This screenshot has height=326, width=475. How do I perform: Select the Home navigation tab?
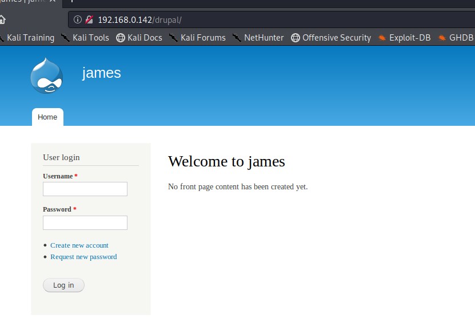(47, 117)
